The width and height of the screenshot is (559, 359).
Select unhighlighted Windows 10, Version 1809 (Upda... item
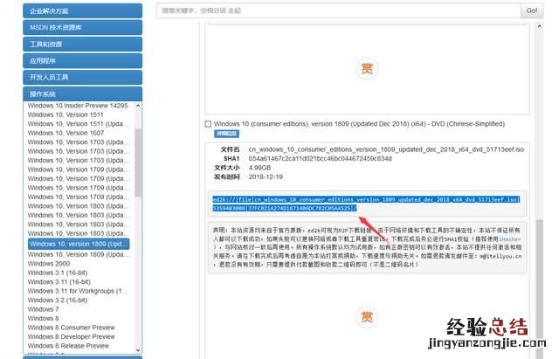coord(78,254)
